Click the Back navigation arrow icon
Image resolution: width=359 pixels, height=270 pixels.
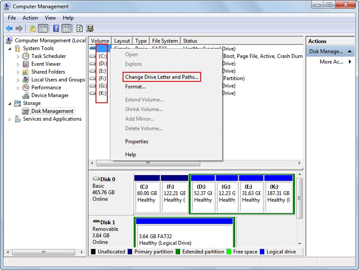(9, 28)
